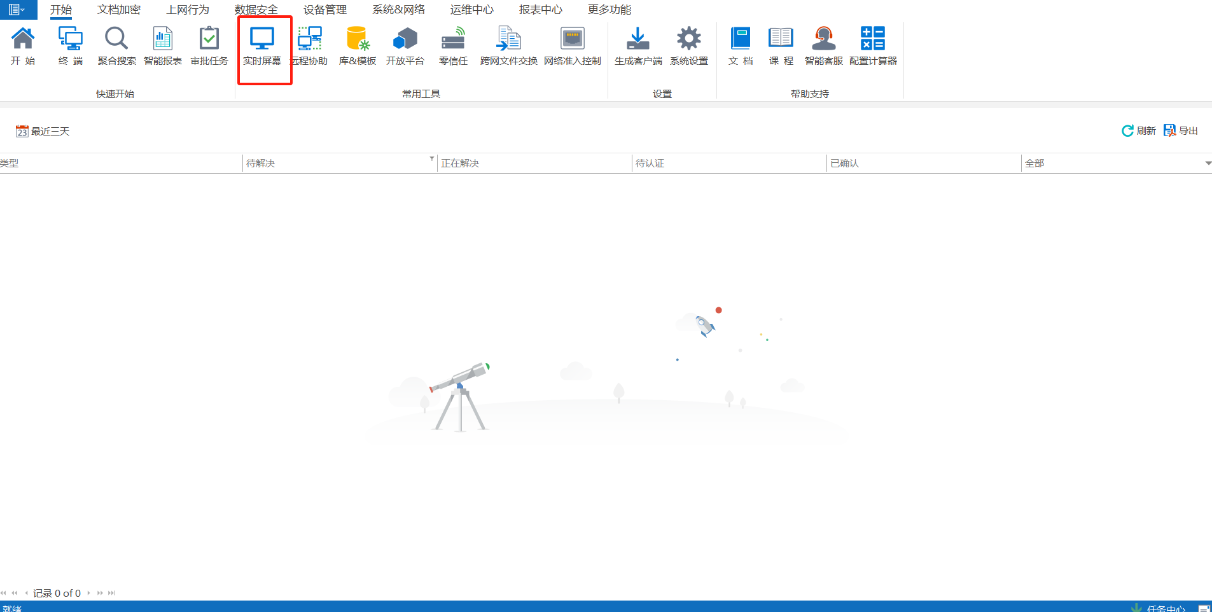Open the application menu button

[x=17, y=10]
